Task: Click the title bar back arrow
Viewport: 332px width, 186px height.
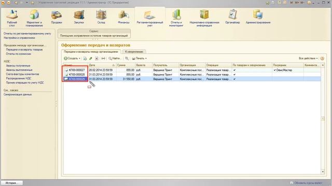Action: coord(16,3)
